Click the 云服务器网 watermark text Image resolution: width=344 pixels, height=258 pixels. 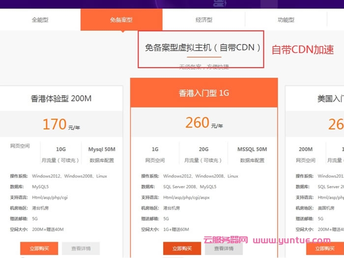226,240
